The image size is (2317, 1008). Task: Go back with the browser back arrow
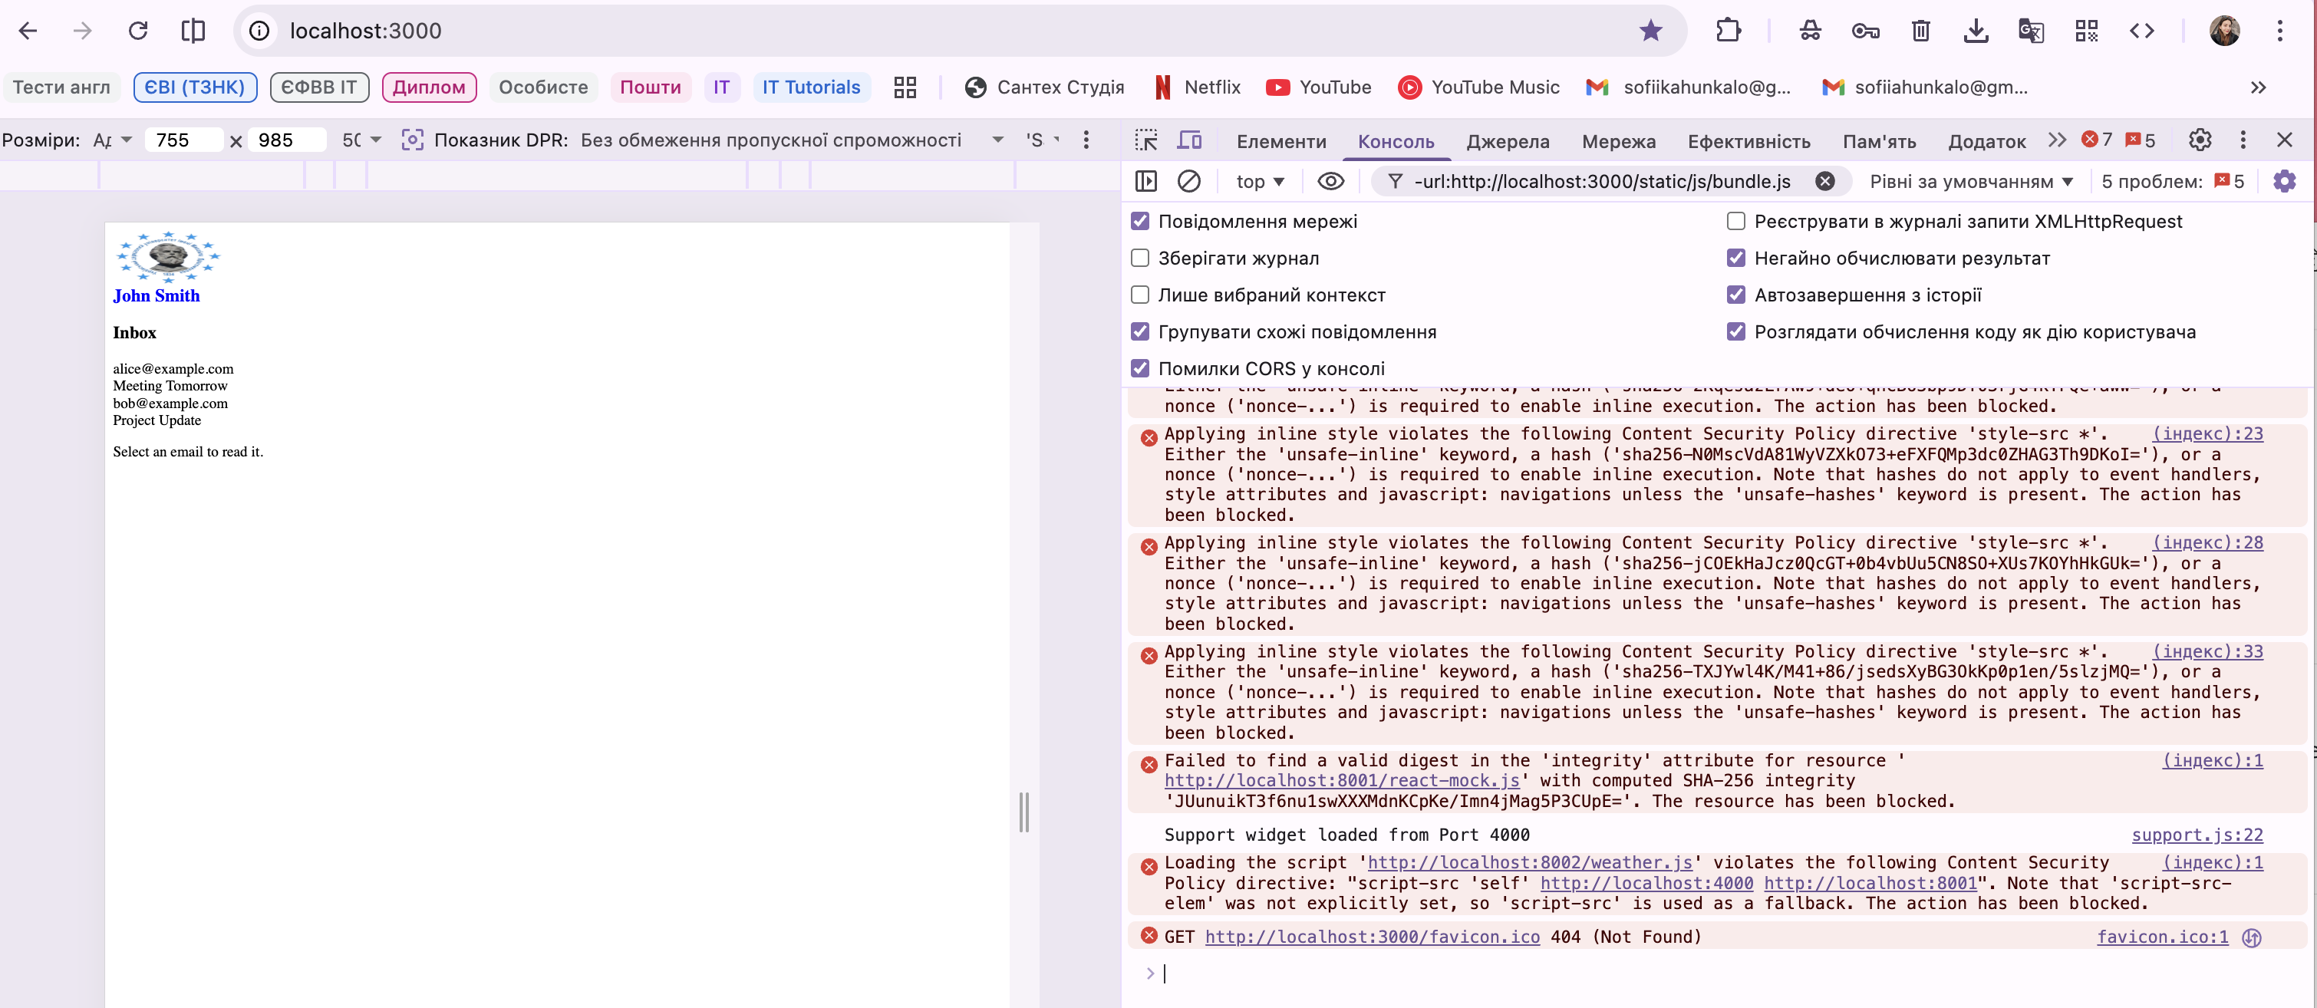tap(28, 31)
